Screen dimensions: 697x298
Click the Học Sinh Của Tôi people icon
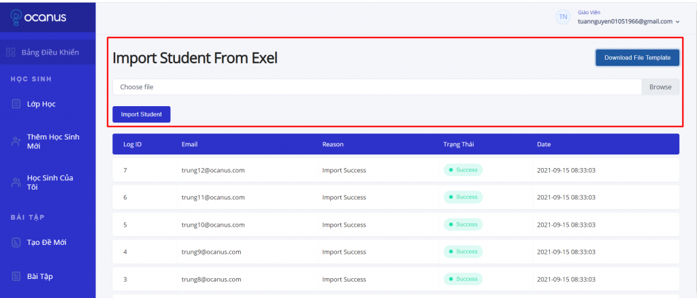pos(16,182)
